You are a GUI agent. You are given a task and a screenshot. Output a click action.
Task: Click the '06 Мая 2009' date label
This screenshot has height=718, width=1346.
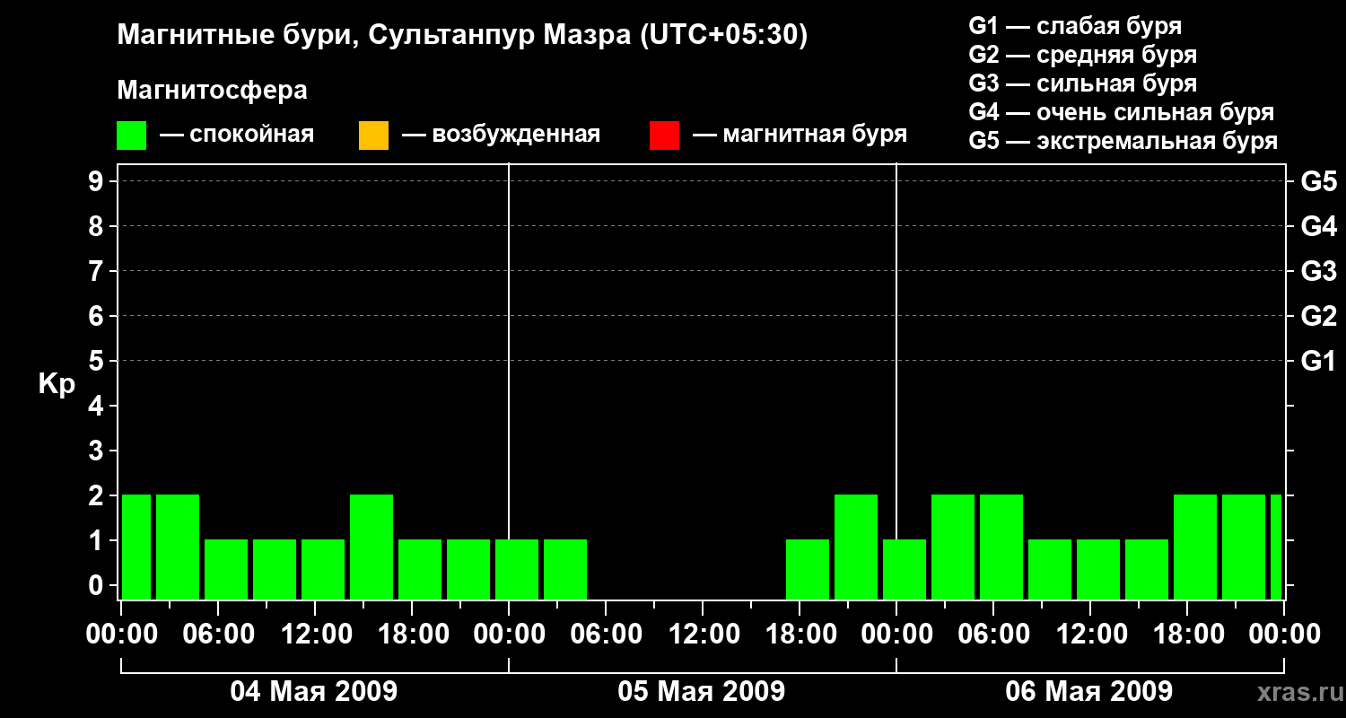point(1089,691)
